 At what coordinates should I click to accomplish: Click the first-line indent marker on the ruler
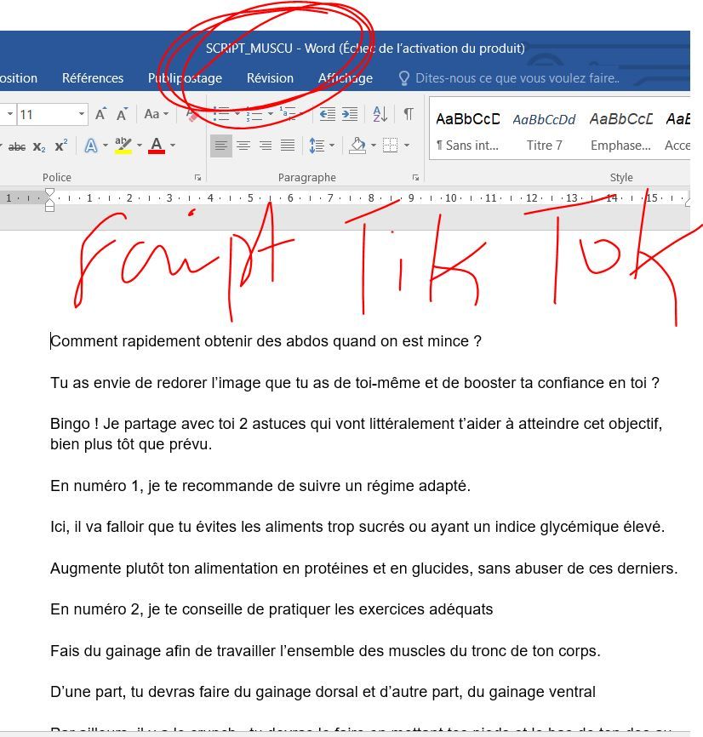tap(49, 191)
